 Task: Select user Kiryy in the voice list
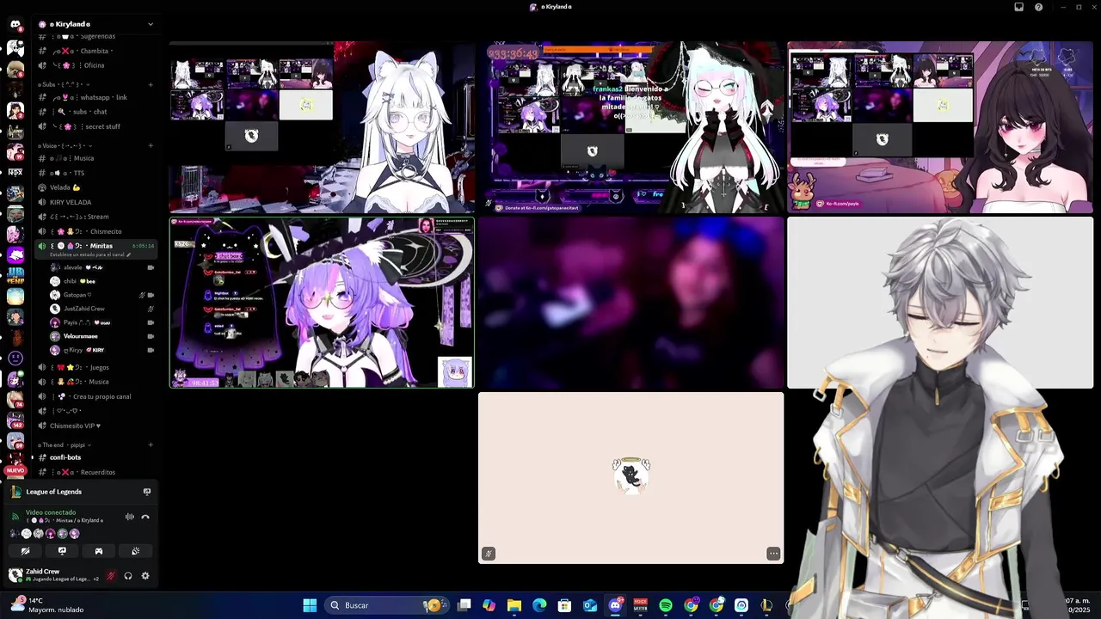pos(101,350)
